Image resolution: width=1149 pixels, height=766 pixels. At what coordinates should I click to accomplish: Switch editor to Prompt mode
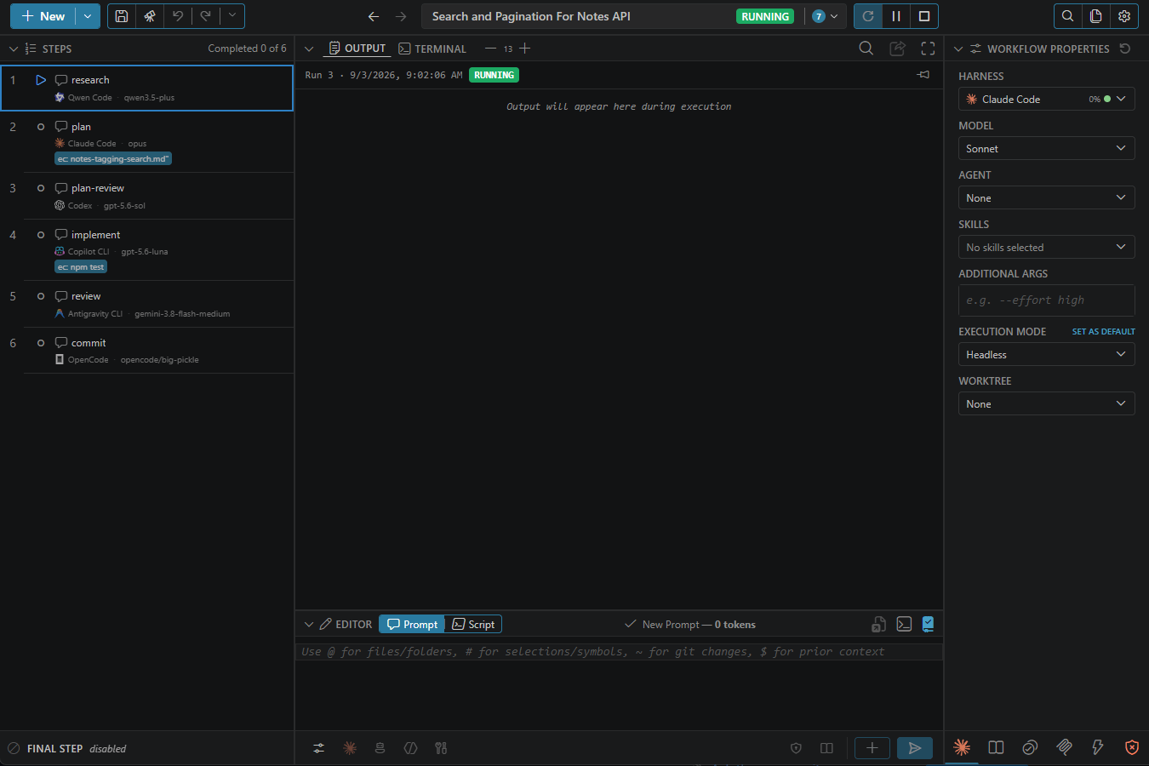point(412,624)
